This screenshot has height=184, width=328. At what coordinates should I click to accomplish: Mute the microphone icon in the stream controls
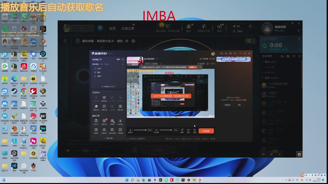tap(130, 130)
